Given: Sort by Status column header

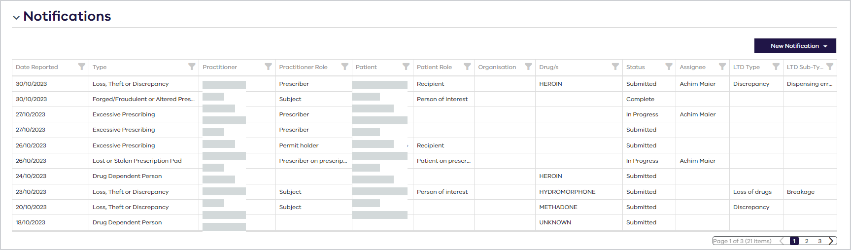Looking at the screenshot, I should pyautogui.click(x=636, y=67).
